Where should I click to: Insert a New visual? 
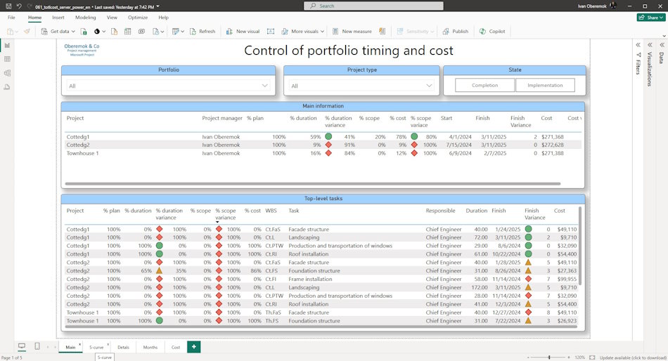243,31
